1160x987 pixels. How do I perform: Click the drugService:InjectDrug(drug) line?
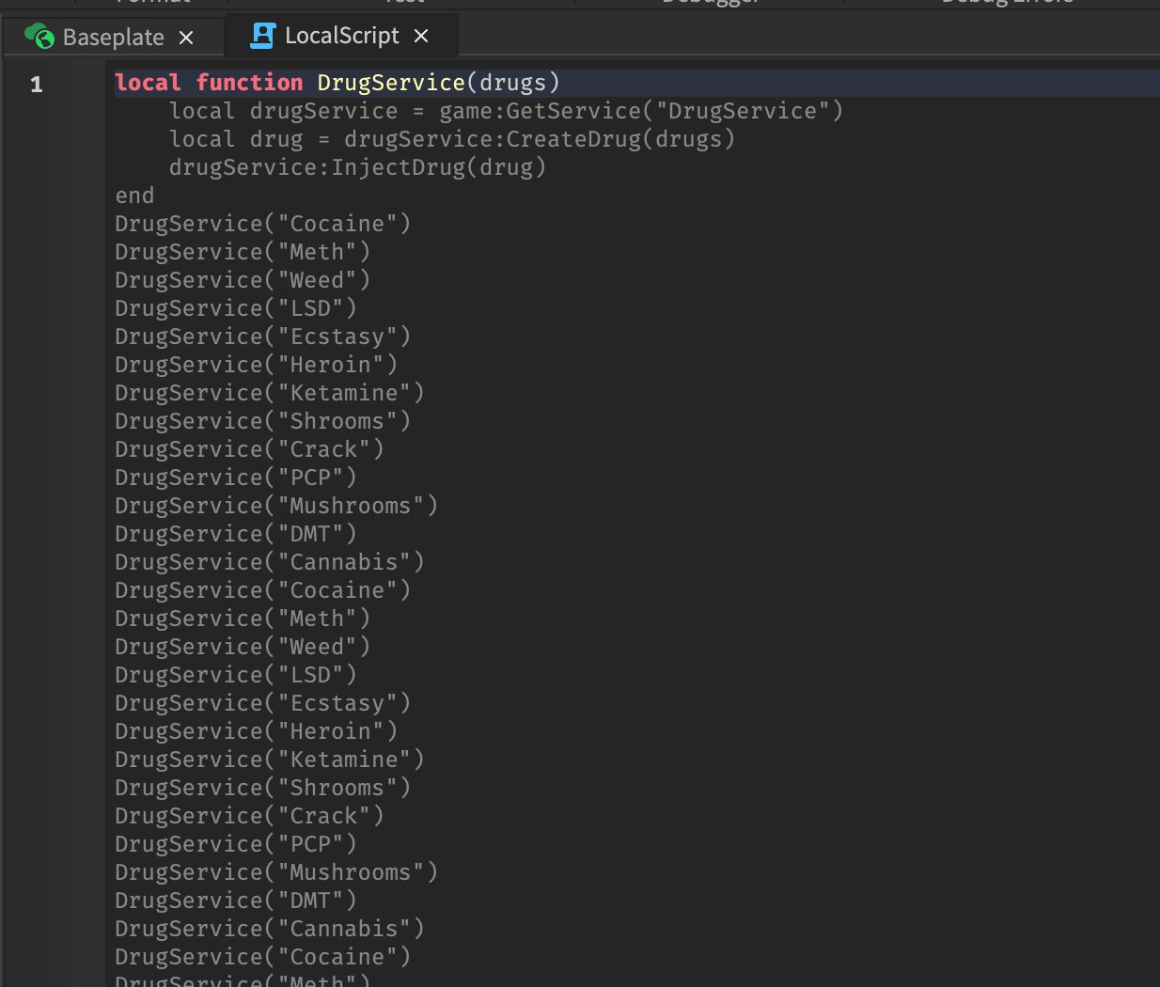[357, 167]
